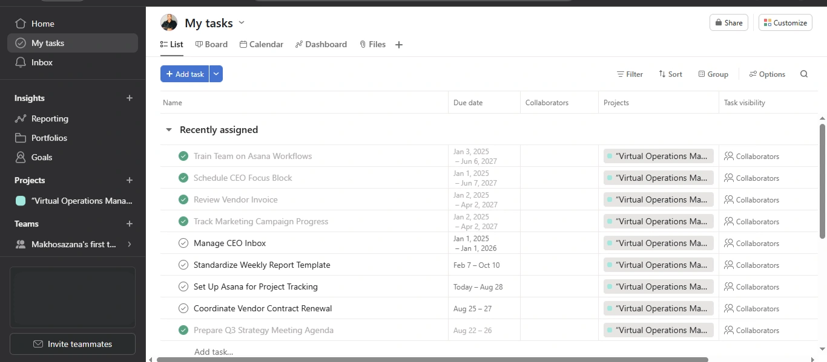Click the project color swatch in sidebar
Viewport: 827px width, 362px height.
[21, 201]
